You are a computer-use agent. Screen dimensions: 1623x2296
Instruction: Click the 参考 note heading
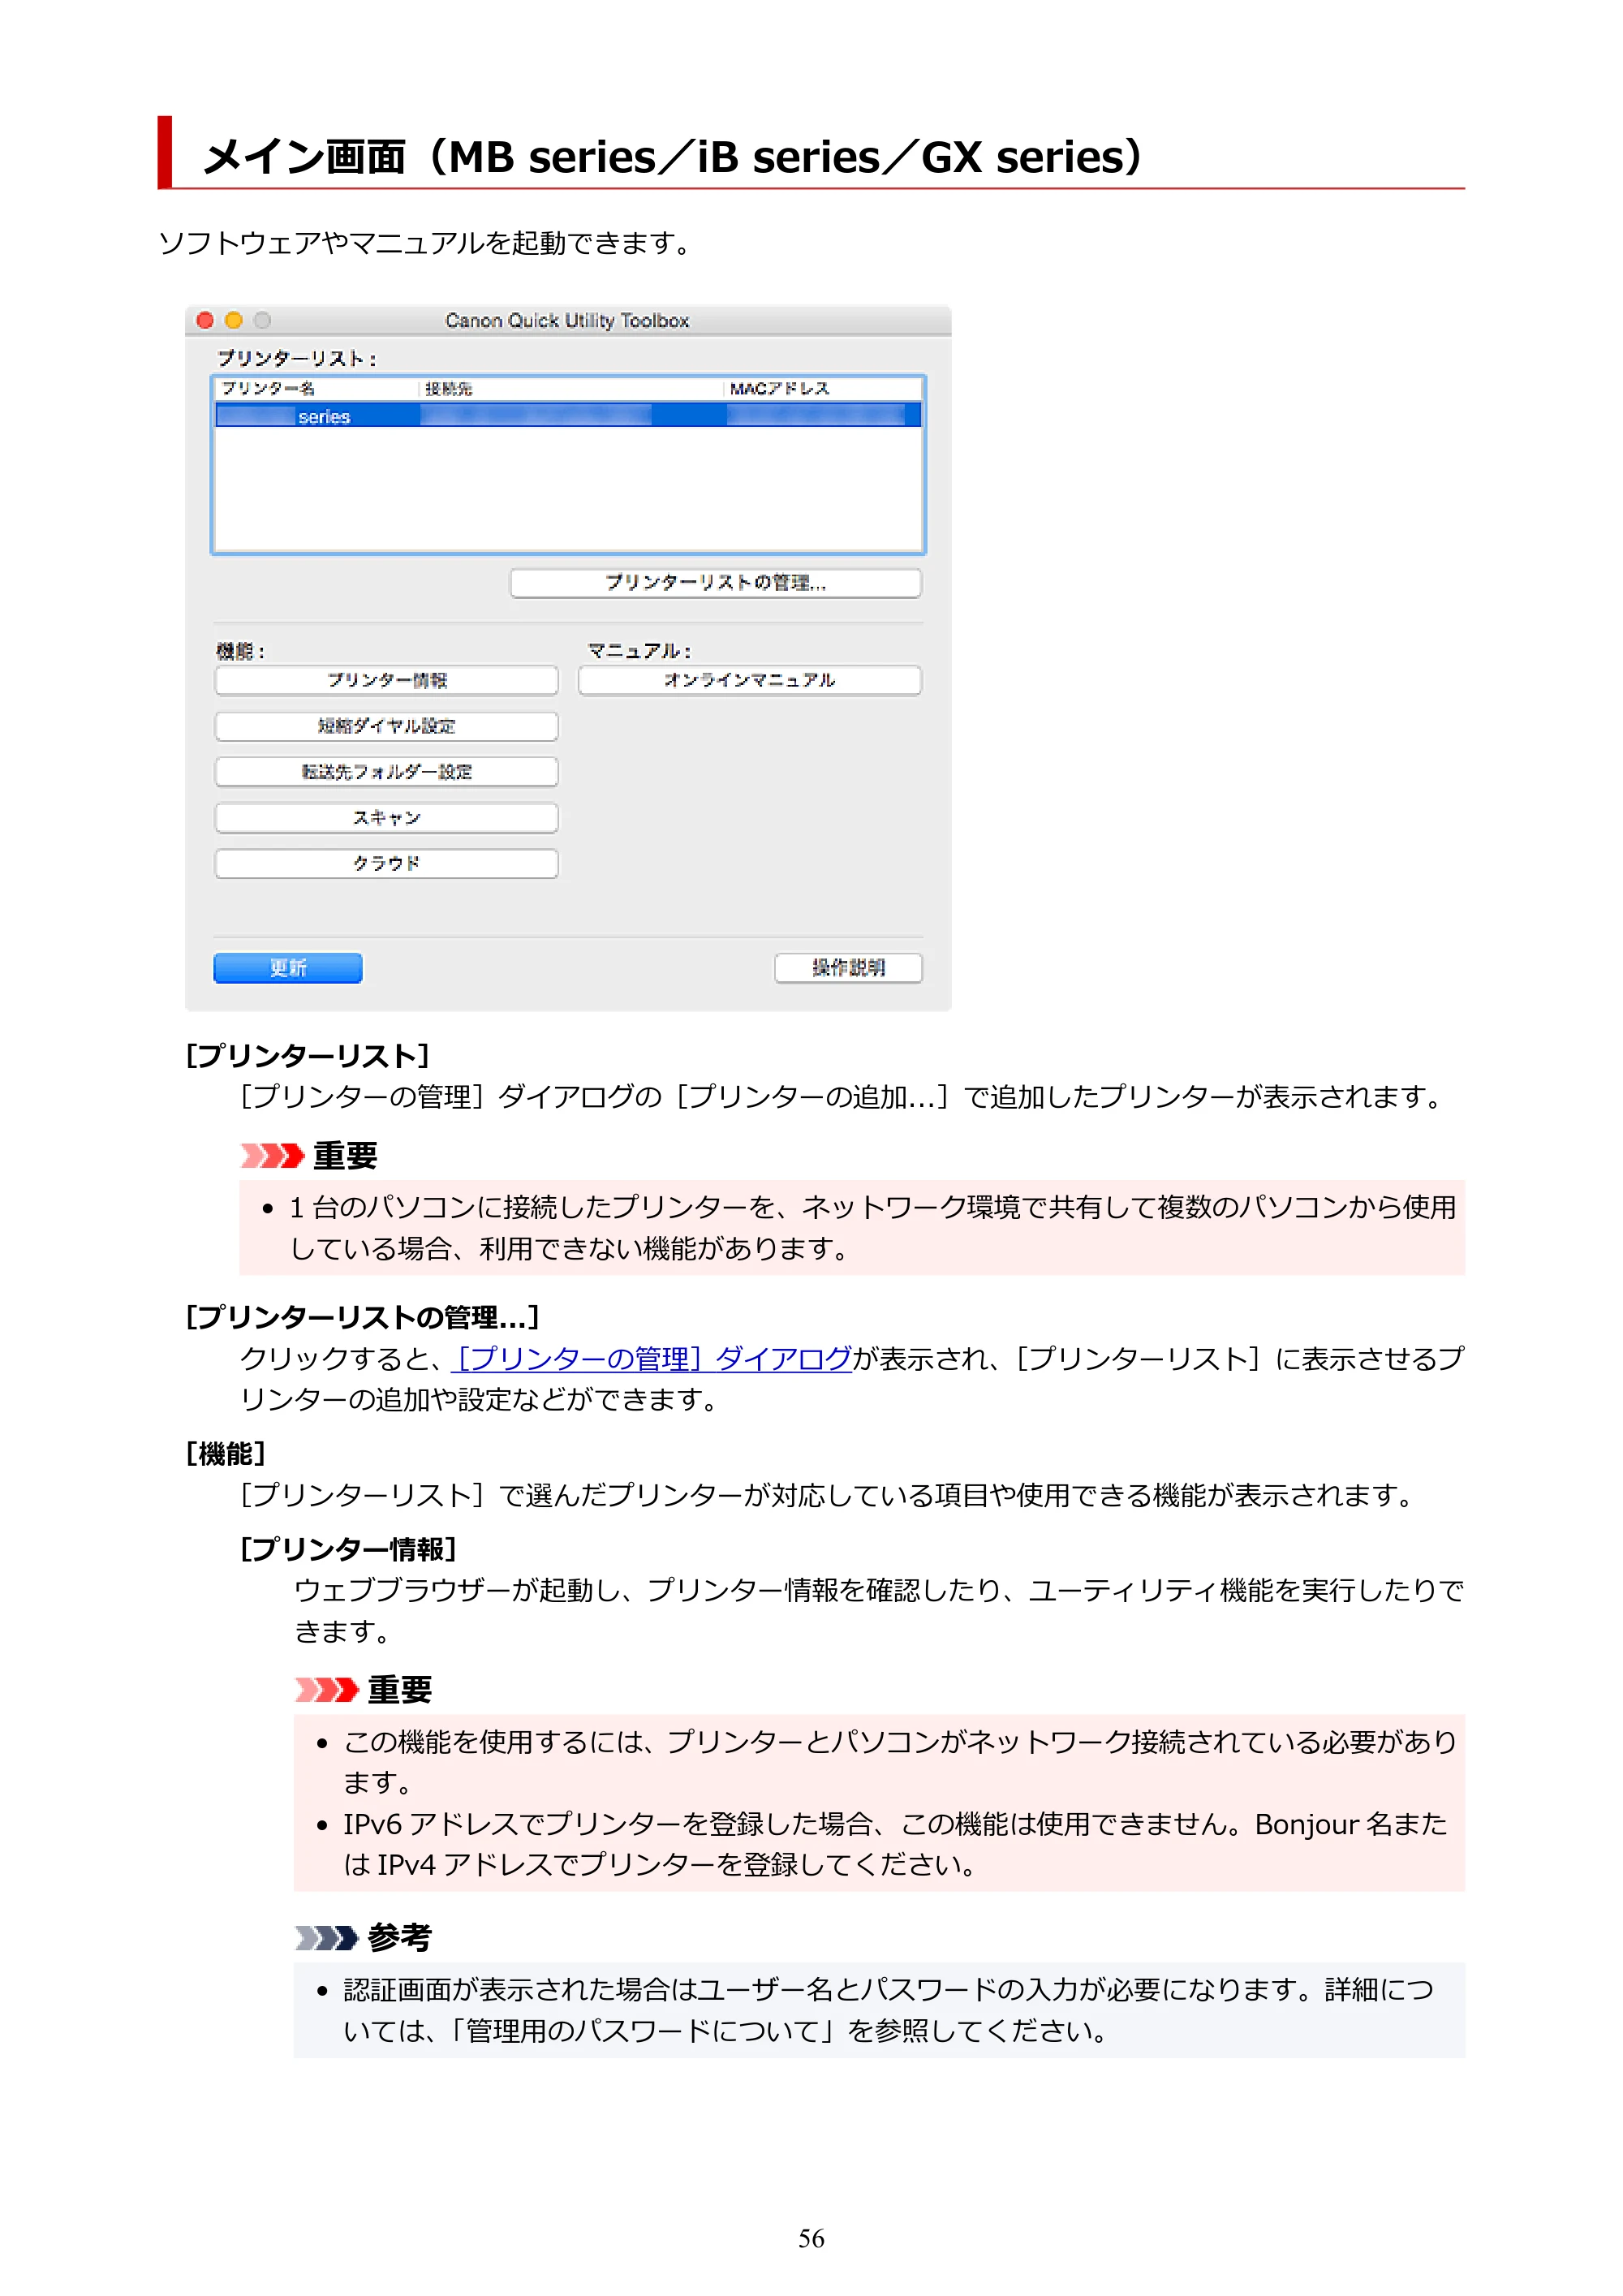[399, 1938]
